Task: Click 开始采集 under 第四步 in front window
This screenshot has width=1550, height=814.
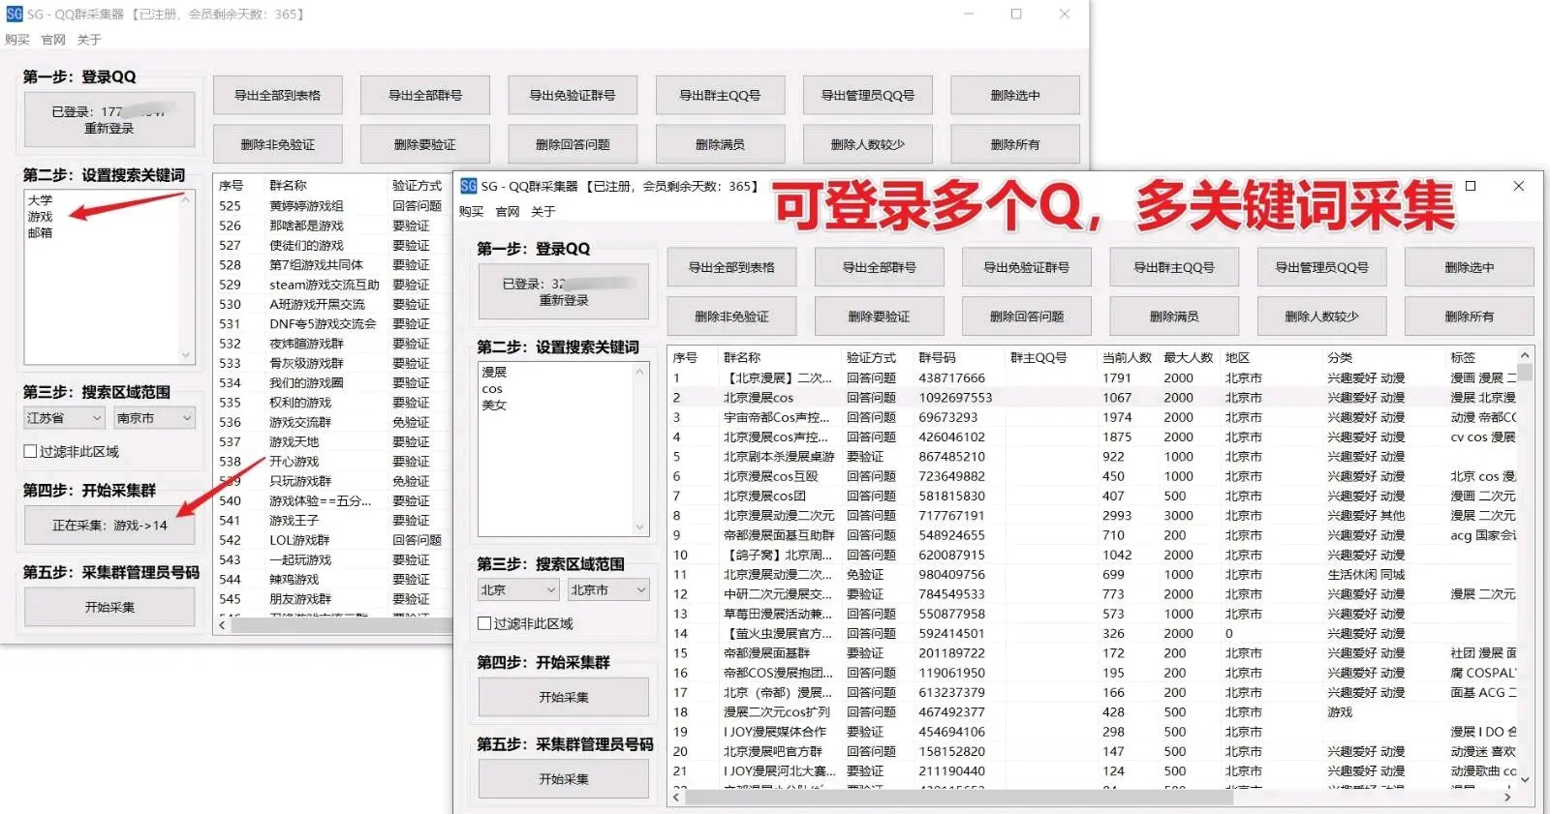Action: 564,697
